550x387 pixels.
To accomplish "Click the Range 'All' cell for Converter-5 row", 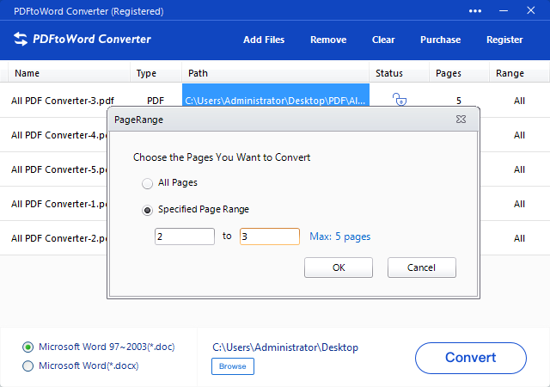I will 519,169.
